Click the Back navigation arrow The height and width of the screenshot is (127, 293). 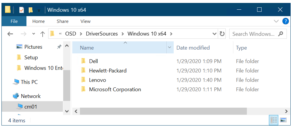(10, 34)
